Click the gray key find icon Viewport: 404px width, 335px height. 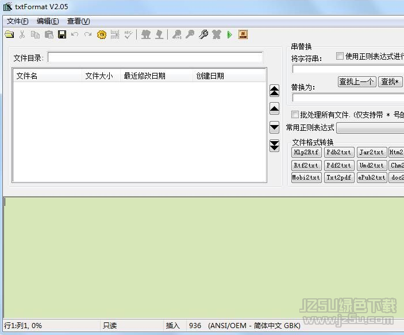pos(190,34)
